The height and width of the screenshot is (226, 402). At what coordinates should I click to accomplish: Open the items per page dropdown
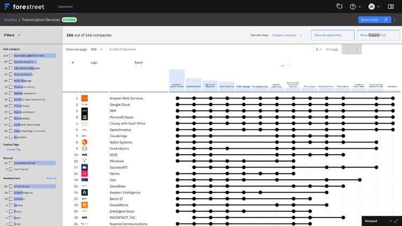coord(96,49)
